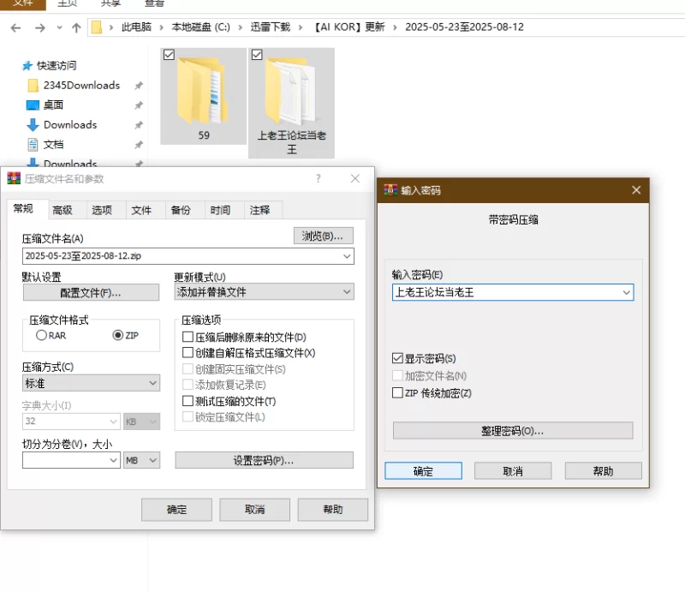The image size is (685, 592).
Task: Open 桌面 in the quick access sidebar
Action: coord(53,105)
